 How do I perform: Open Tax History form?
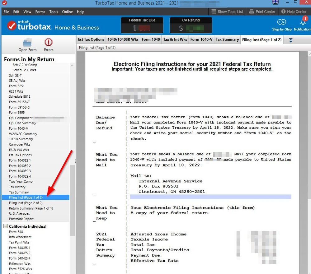(x=17, y=187)
